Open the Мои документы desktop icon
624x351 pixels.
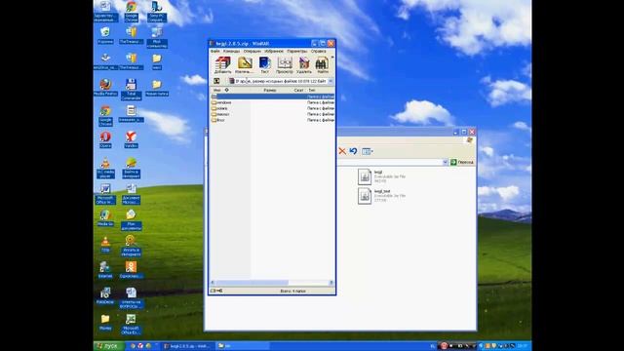click(x=131, y=220)
